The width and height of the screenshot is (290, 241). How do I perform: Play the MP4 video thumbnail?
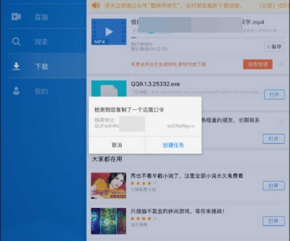pos(109,32)
